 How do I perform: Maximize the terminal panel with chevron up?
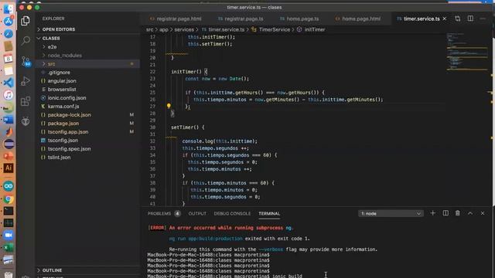click(470, 213)
